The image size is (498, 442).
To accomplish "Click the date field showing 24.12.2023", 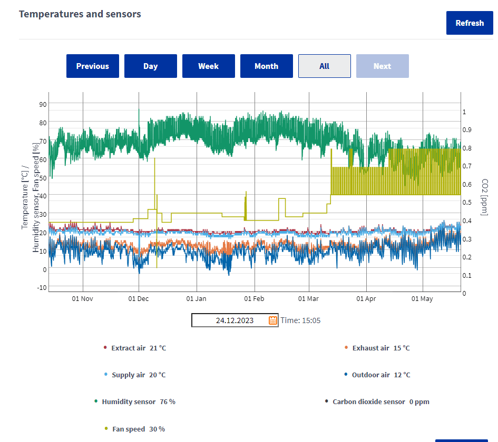I will (230, 320).
